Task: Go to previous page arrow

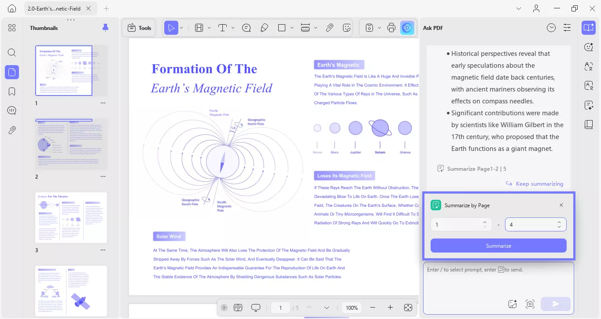Action: coord(309,308)
